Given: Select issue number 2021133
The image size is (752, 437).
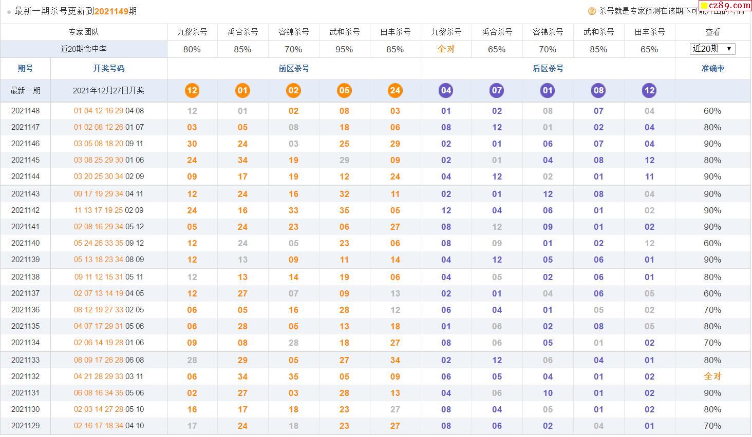Looking at the screenshot, I should 25,360.
